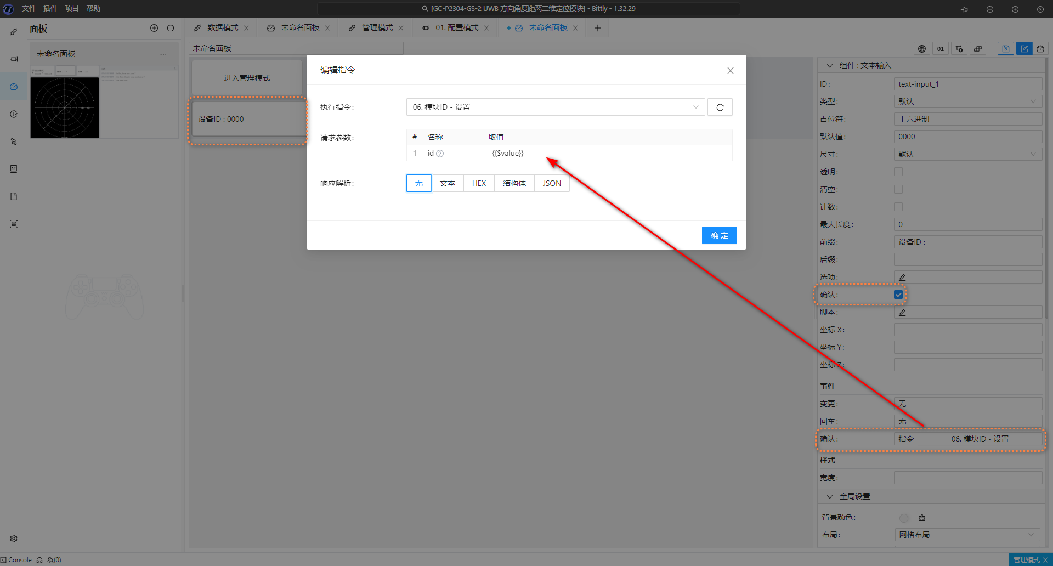Viewport: 1053px width, 566px height.
Task: Click the connection plug icon in the left sidebar
Action: (x=14, y=32)
